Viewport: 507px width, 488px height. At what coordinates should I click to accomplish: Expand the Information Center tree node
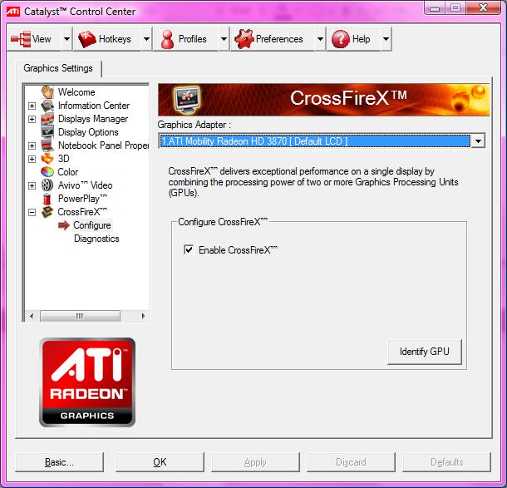pyautogui.click(x=32, y=106)
